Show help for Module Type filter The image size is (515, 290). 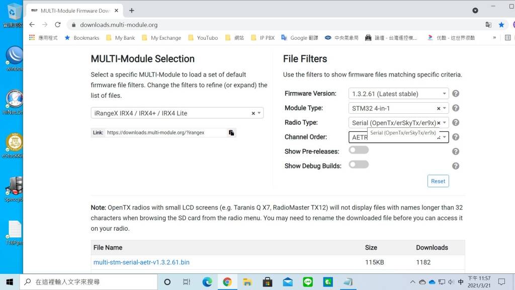[456, 108]
